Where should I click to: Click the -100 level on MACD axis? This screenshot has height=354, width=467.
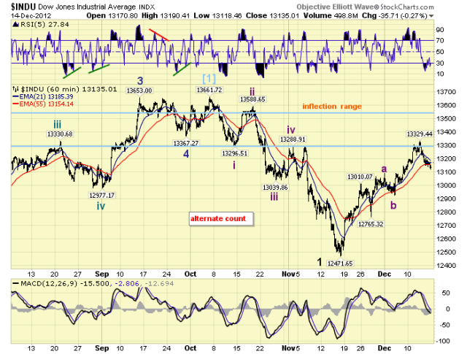pyautogui.click(x=442, y=341)
